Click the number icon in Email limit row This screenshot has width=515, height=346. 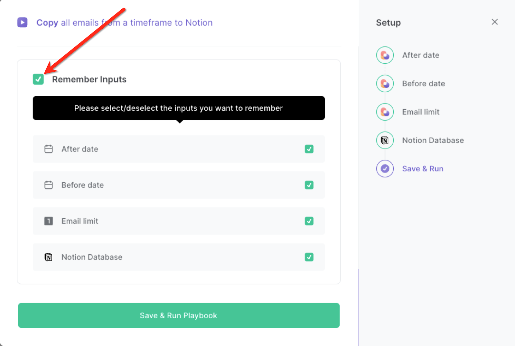point(49,221)
